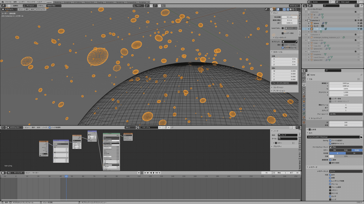The image size is (364, 204).
Task: Pin the Scene properties panel
Action: (361, 75)
